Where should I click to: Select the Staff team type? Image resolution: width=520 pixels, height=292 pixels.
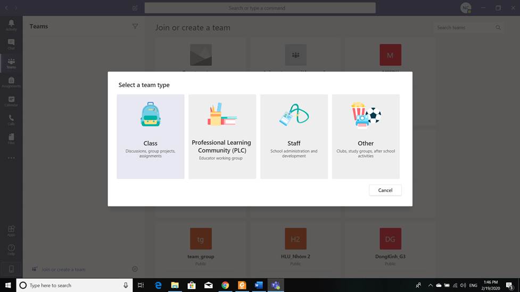click(294, 136)
